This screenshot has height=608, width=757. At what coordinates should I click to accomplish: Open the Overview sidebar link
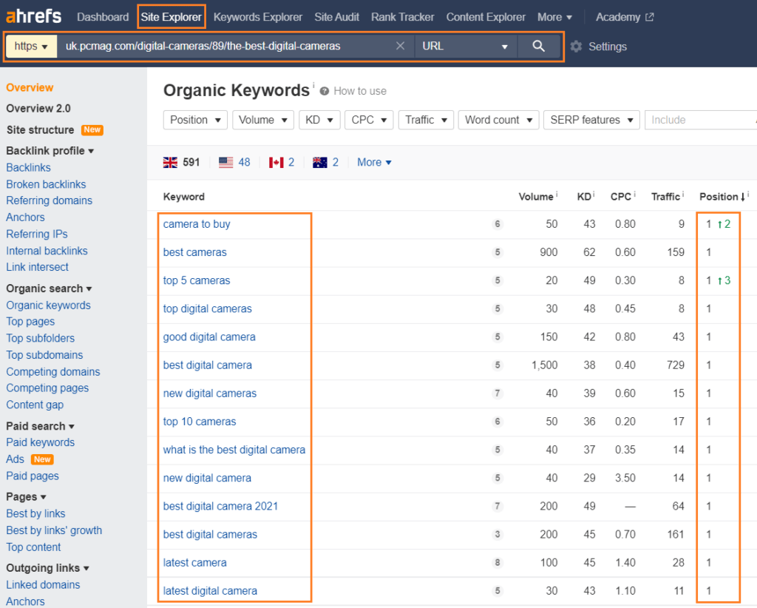coord(30,87)
